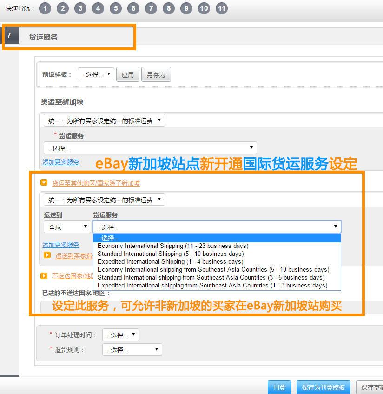Open the 退货规则 dropdown

(132, 350)
